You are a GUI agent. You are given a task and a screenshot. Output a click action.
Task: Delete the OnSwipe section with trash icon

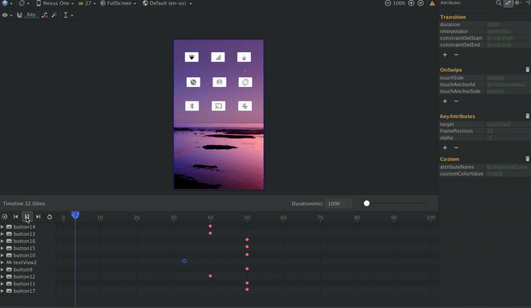tap(527, 70)
